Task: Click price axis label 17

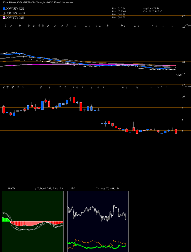Action: 183,16
